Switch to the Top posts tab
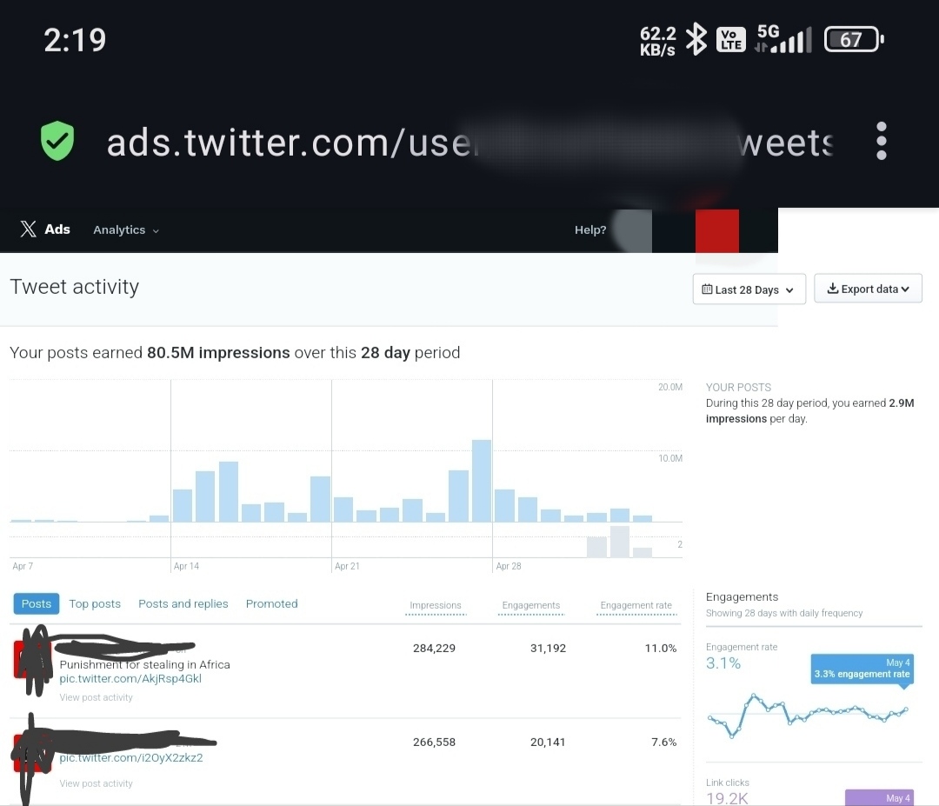 pyautogui.click(x=95, y=603)
